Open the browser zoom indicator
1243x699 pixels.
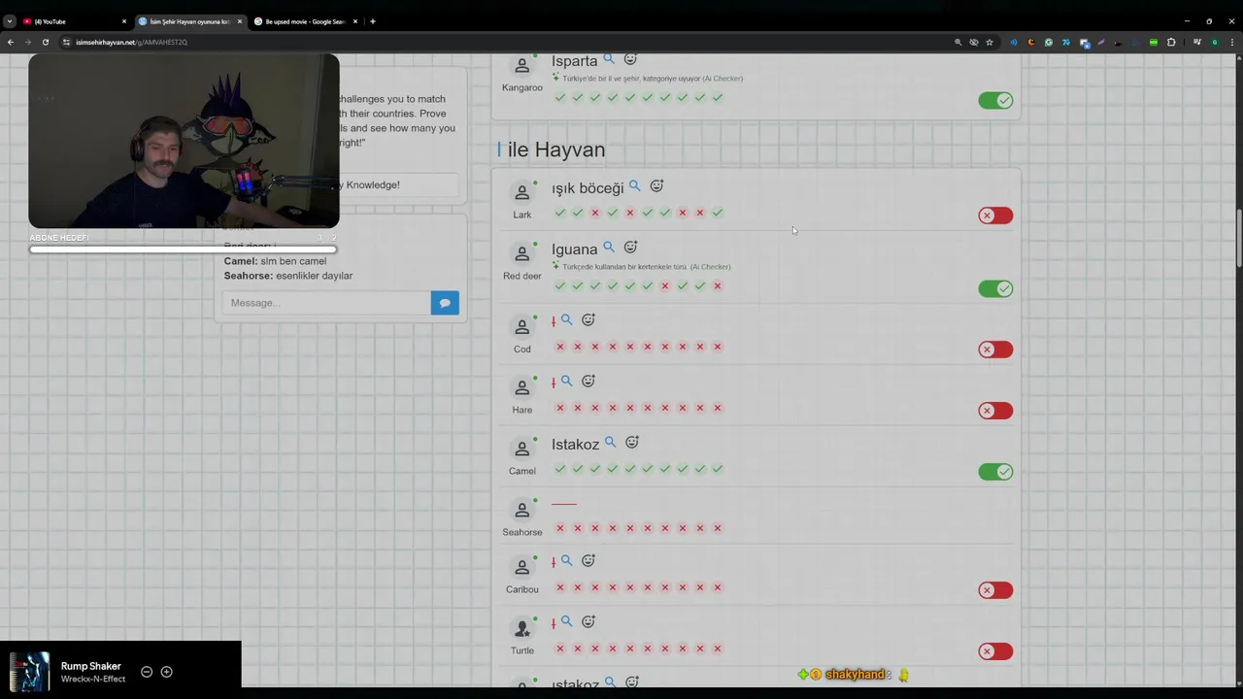tap(957, 42)
